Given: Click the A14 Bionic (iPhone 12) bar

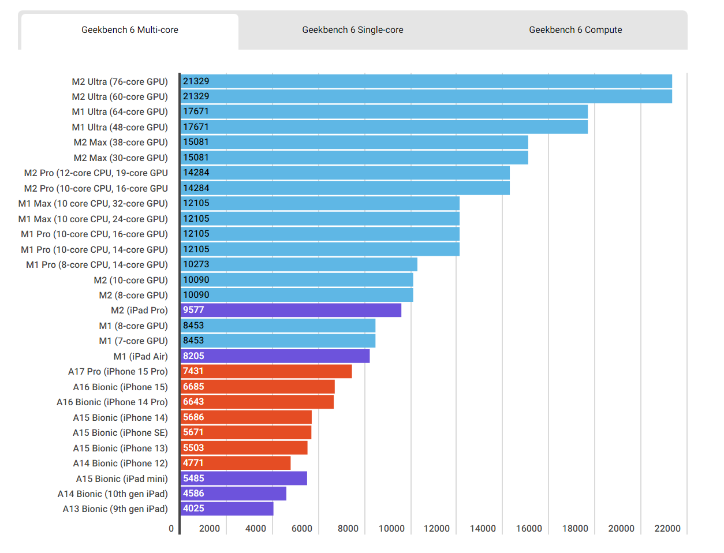Looking at the screenshot, I should (236, 463).
